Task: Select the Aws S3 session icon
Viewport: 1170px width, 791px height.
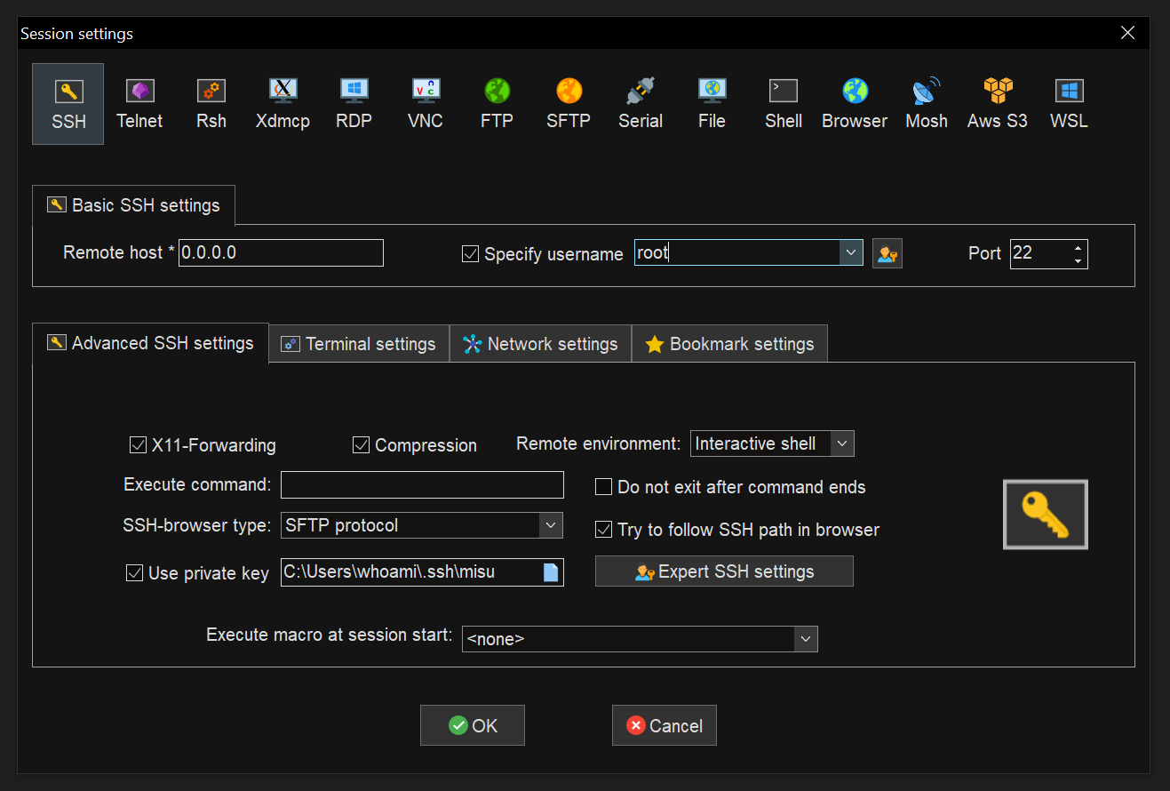Action: [997, 103]
